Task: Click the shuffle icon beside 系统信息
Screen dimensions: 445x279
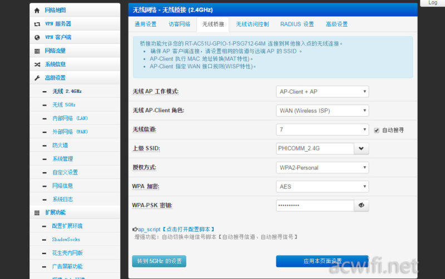Action: click(x=37, y=64)
